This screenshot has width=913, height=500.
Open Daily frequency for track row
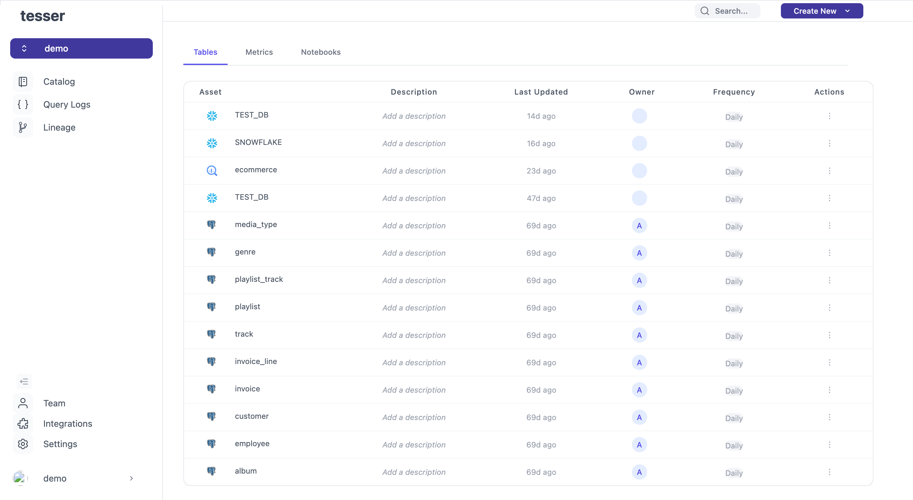(x=734, y=336)
